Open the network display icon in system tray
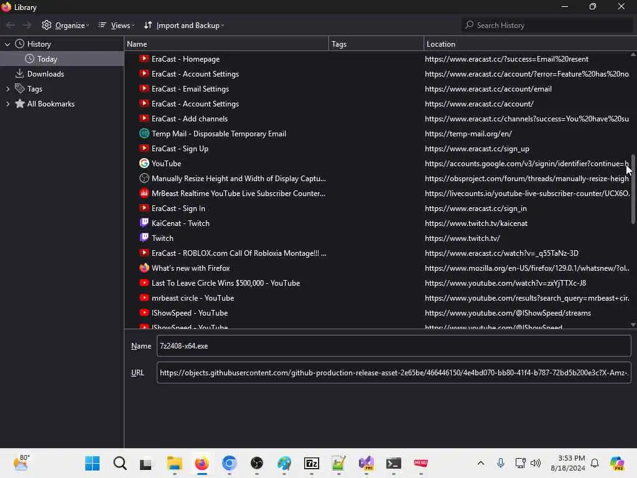 point(520,463)
